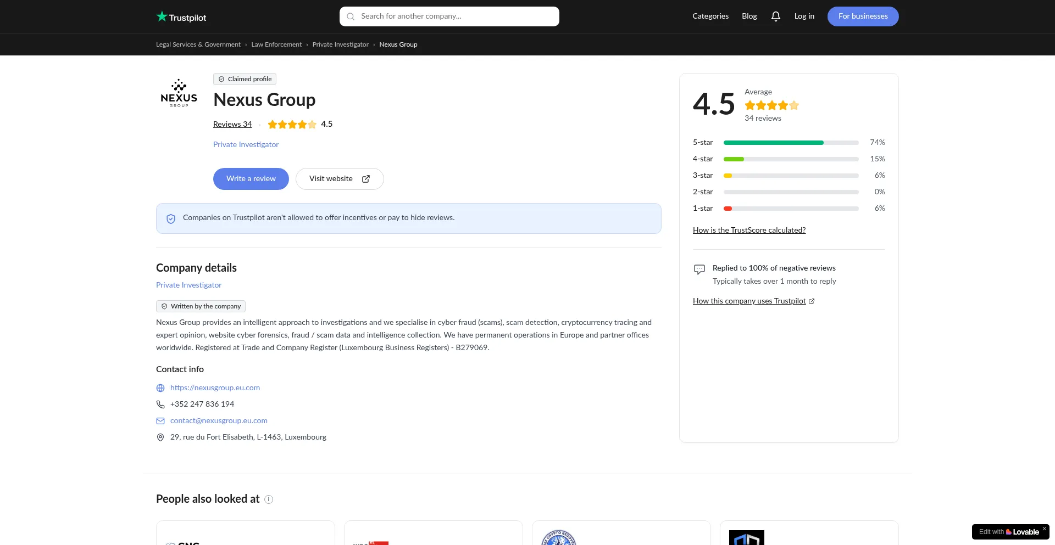Open Reviews 34 link

point(232,124)
